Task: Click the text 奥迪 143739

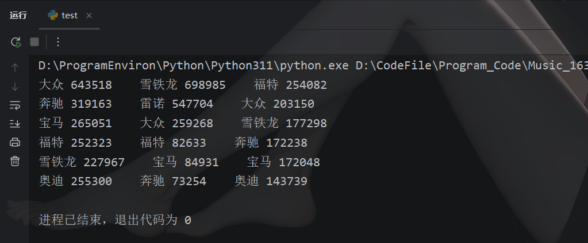Action: point(271,181)
